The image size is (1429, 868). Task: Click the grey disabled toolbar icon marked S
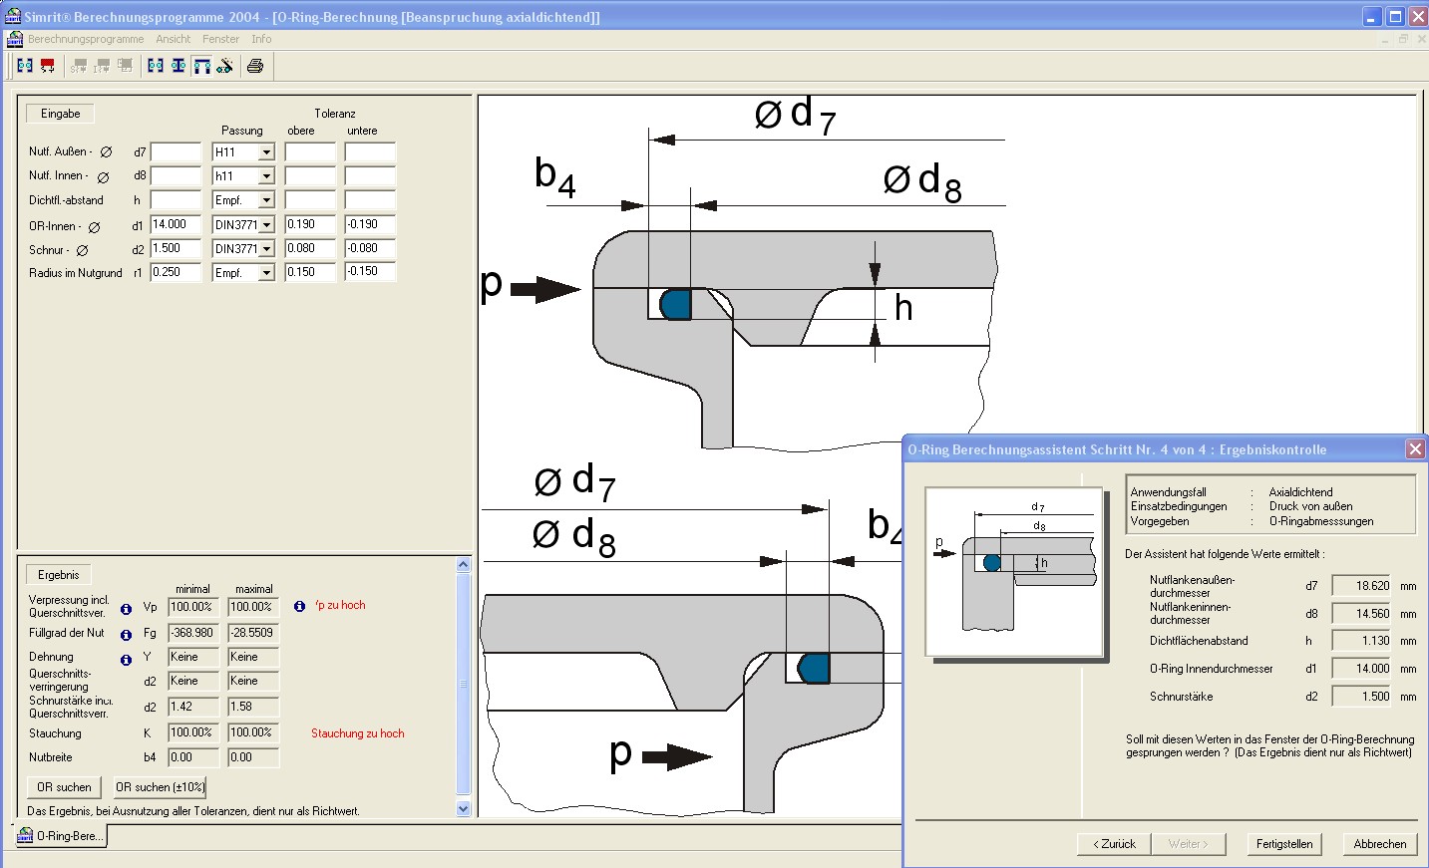(79, 66)
